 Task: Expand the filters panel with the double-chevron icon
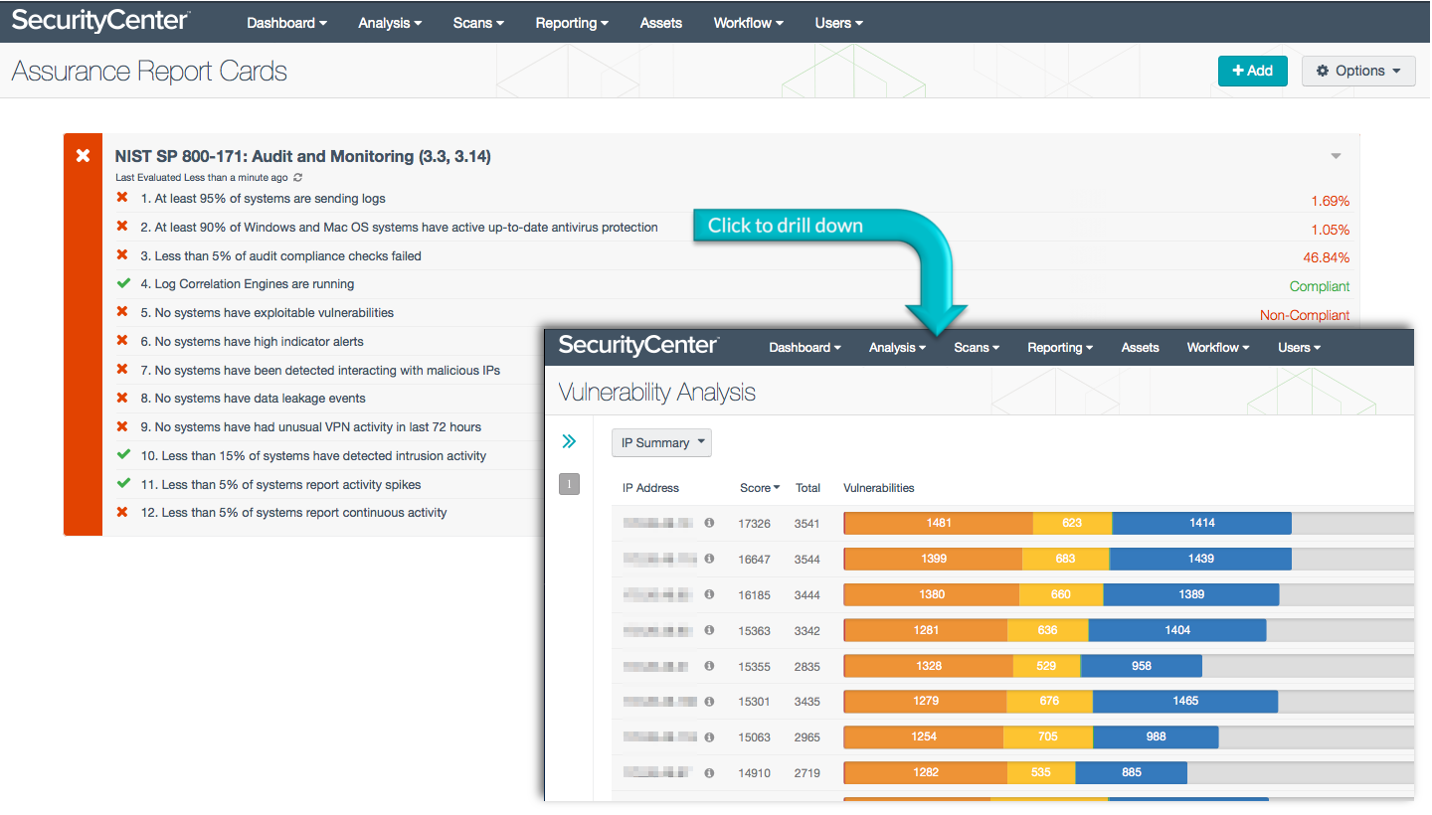click(x=569, y=441)
